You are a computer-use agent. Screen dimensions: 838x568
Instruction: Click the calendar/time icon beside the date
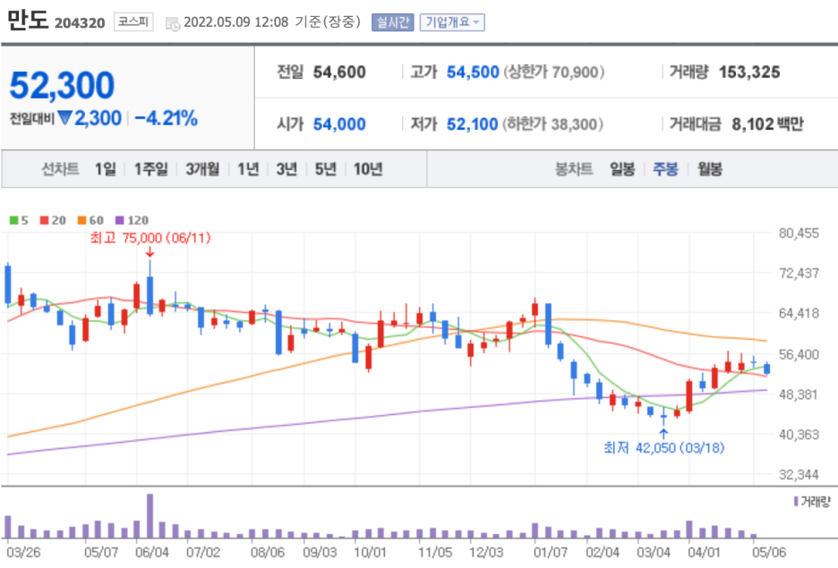(173, 23)
